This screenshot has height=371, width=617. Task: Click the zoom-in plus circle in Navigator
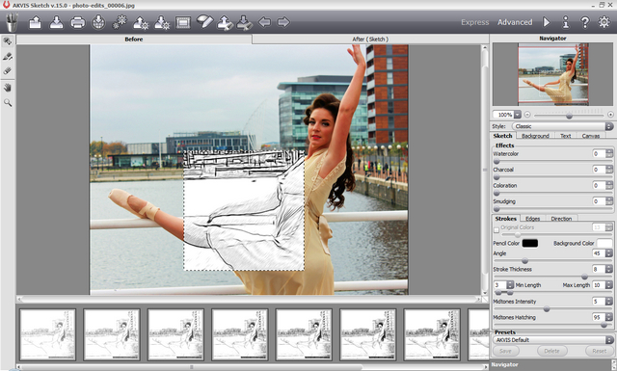pyautogui.click(x=610, y=115)
